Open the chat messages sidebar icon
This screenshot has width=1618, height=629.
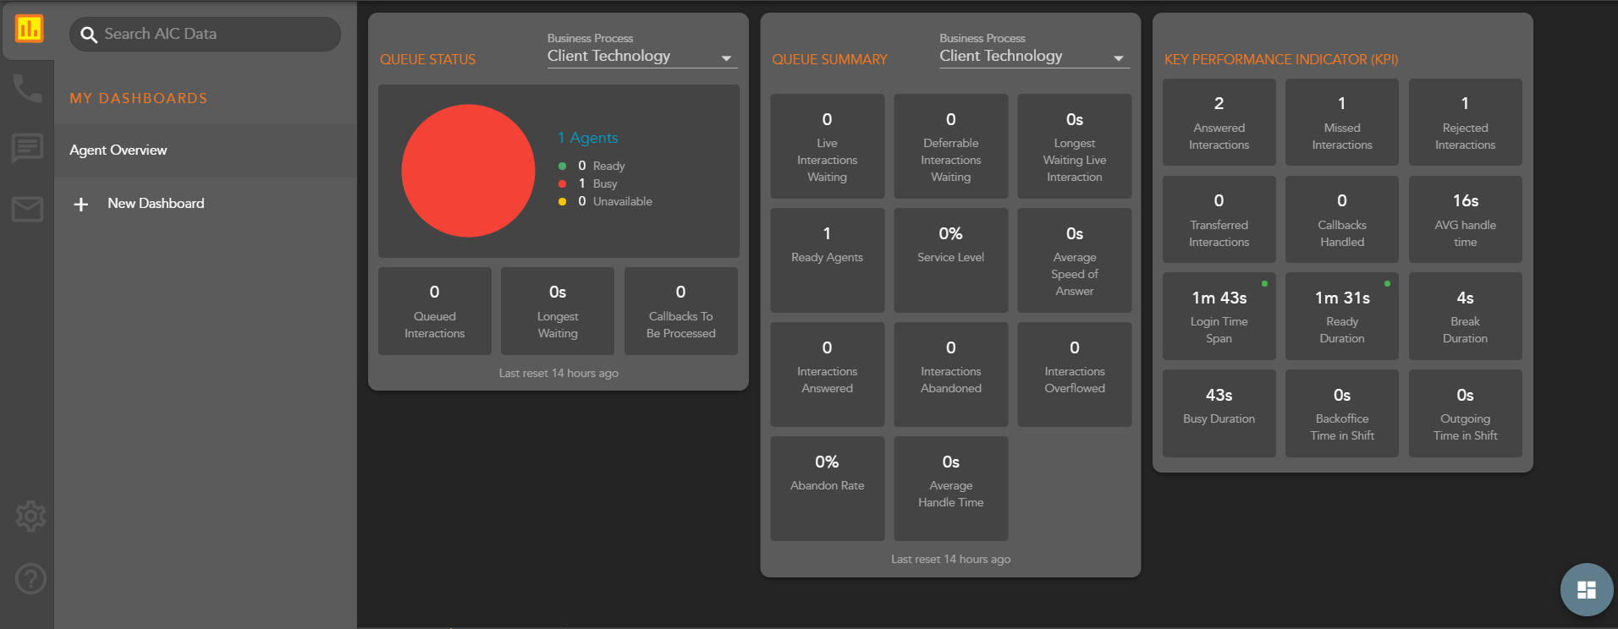[x=27, y=148]
